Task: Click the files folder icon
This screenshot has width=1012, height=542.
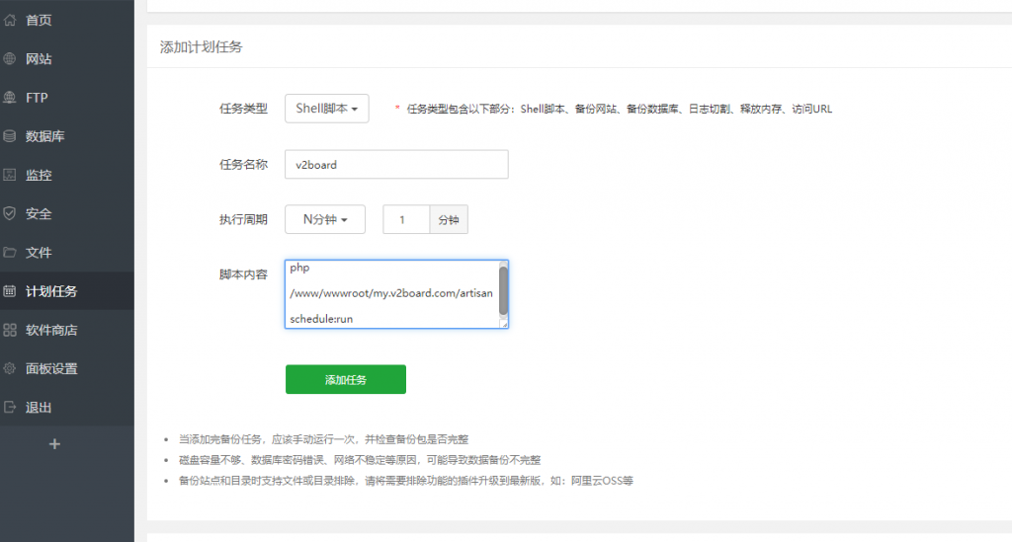Action: [10, 252]
